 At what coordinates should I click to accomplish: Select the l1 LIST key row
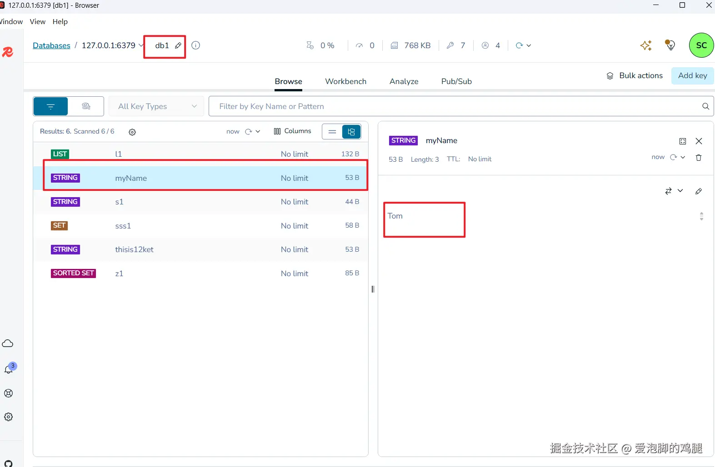pyautogui.click(x=200, y=154)
